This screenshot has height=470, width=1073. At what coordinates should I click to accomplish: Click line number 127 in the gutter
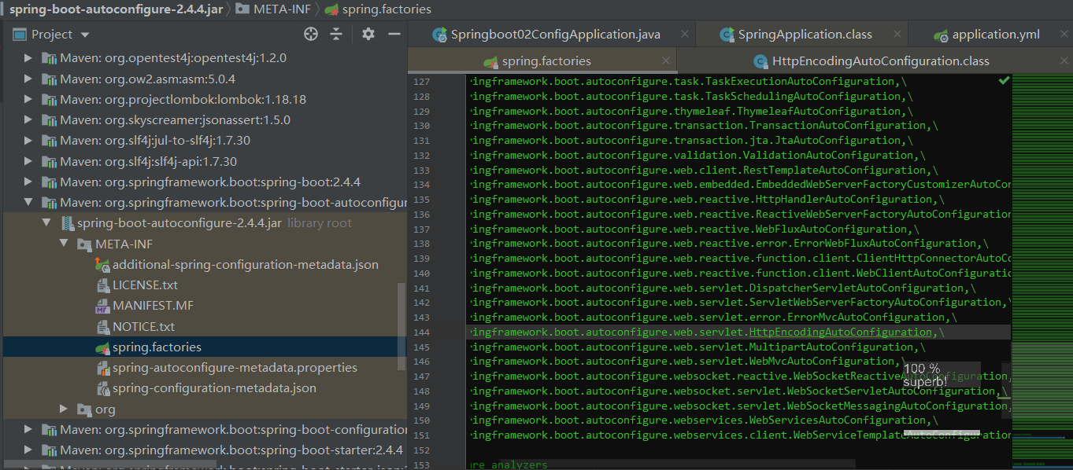pyautogui.click(x=421, y=82)
